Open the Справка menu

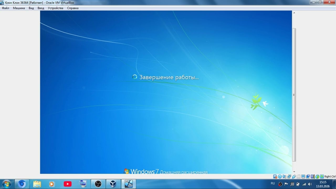(x=73, y=8)
